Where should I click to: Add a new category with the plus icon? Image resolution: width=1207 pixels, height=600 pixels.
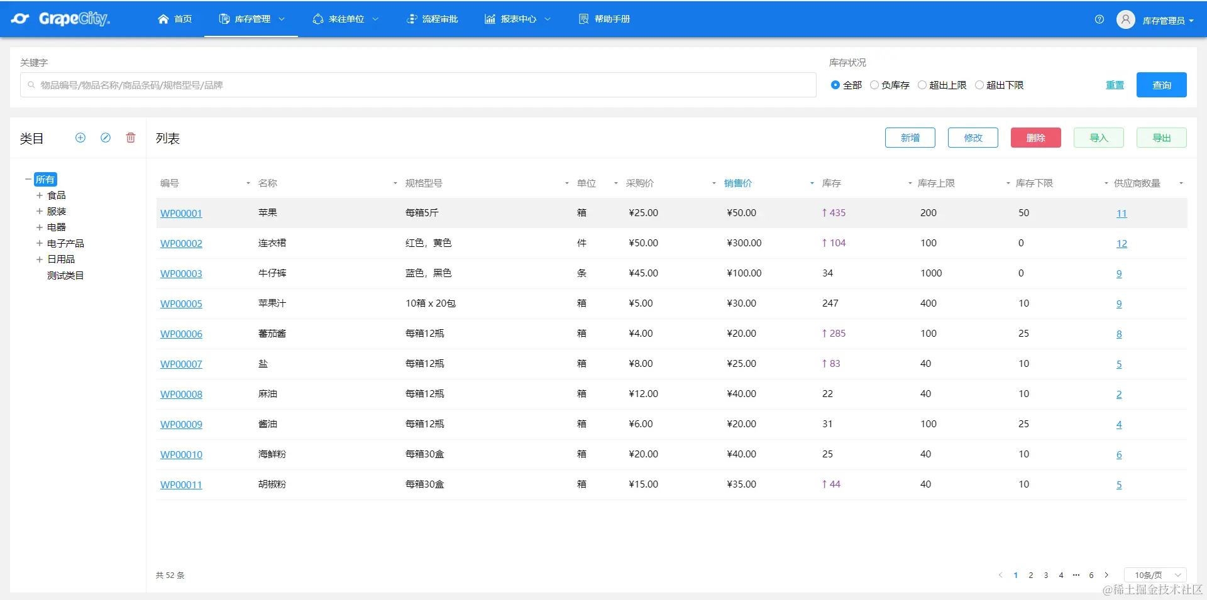pyautogui.click(x=80, y=138)
